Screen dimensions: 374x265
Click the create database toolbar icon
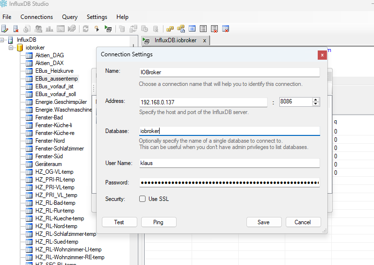point(122,29)
